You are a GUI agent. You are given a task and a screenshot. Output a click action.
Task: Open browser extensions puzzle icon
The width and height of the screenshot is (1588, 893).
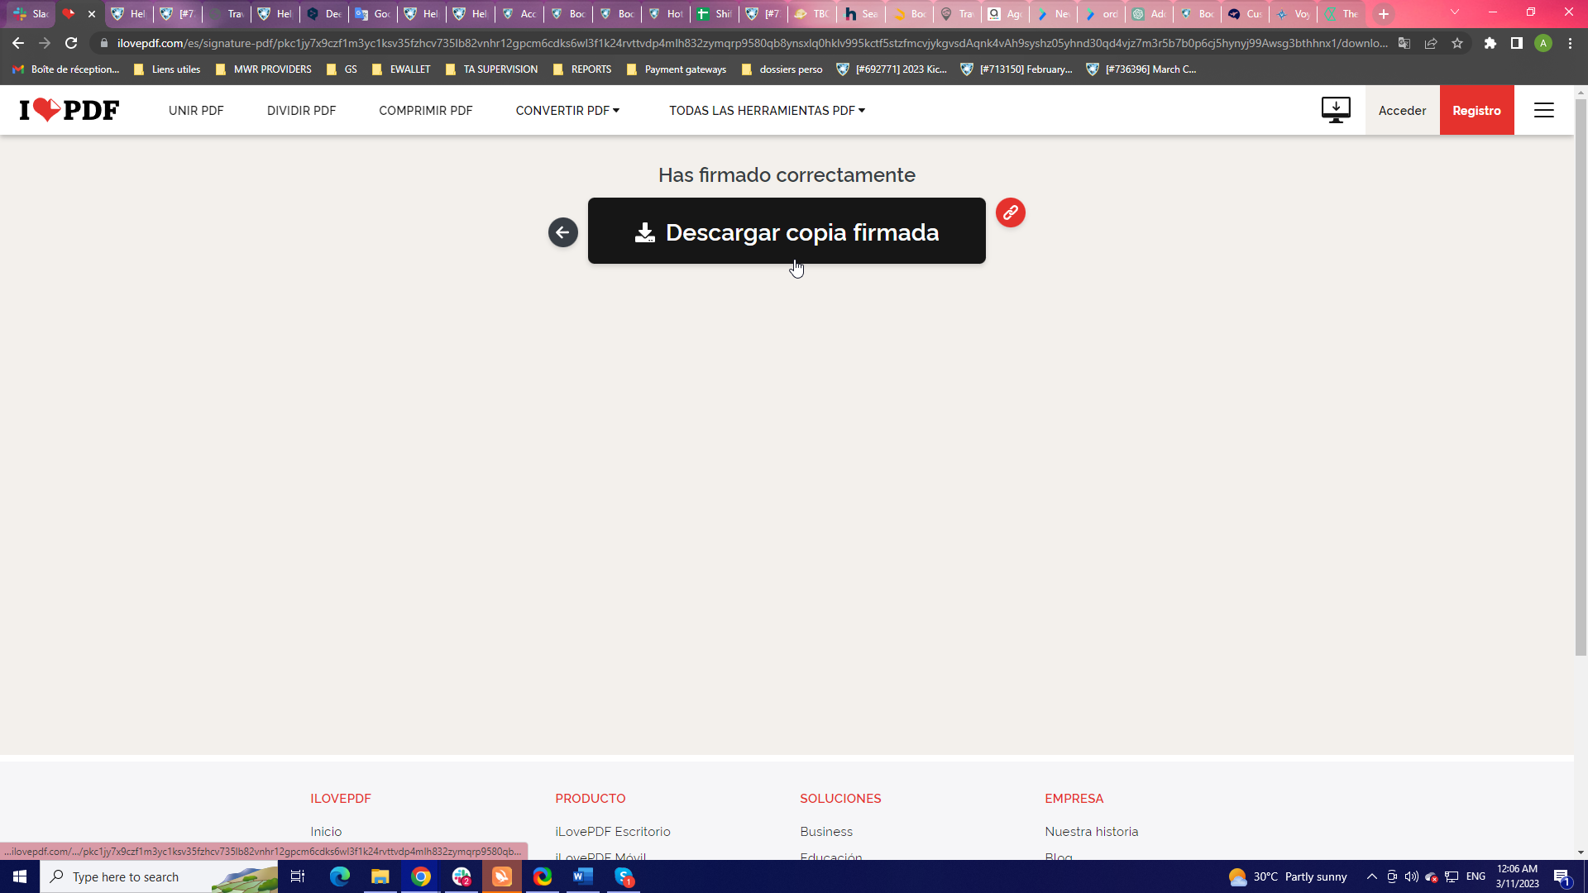click(1490, 43)
